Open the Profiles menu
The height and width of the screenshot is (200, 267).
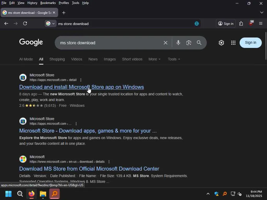pos(64,3)
